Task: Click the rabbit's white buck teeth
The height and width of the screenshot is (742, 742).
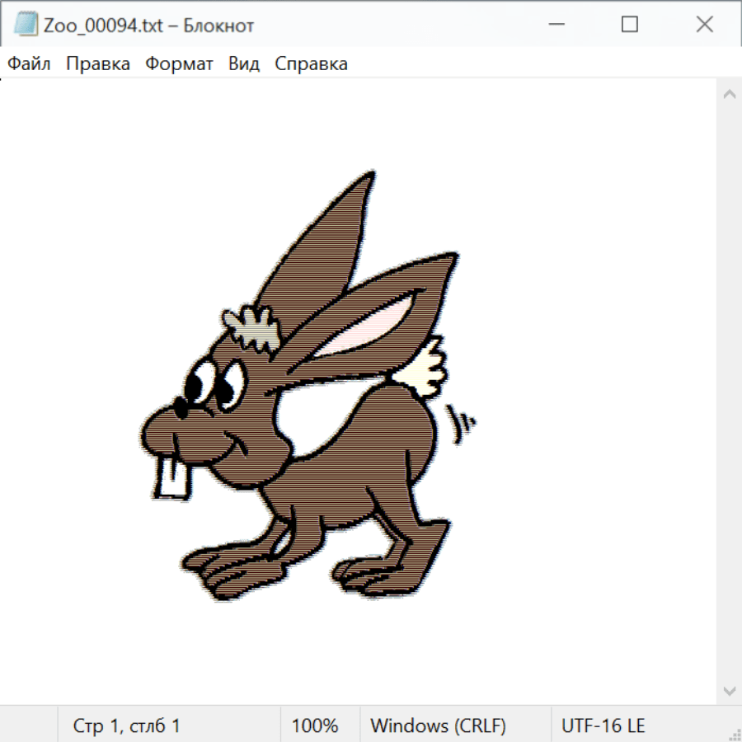Action: pos(172,477)
